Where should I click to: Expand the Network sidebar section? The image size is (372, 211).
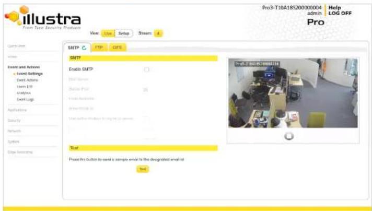14,131
